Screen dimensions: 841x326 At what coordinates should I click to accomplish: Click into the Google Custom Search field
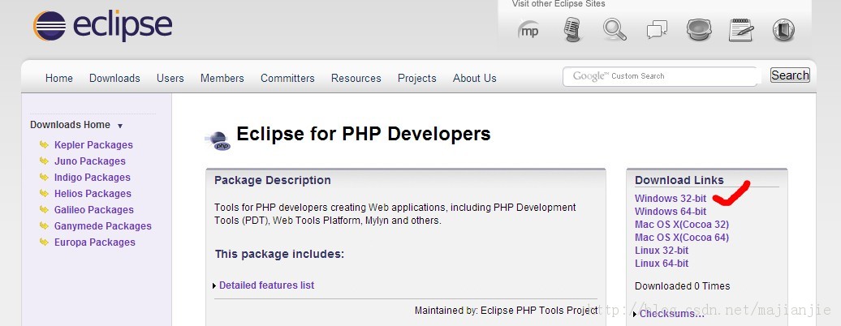660,76
